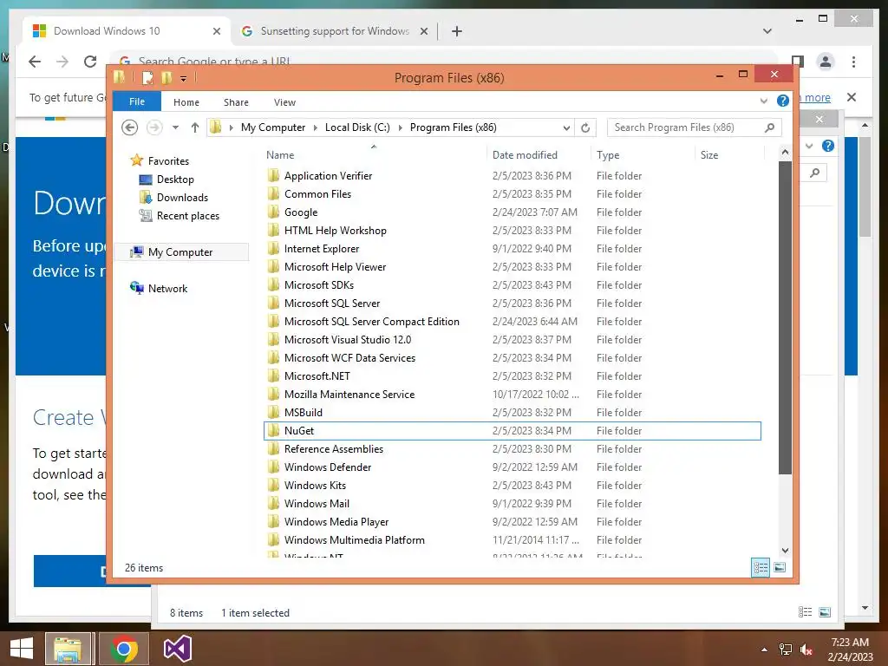Open the Visual Studio taskbar icon
This screenshot has height=666, width=888.
coord(177,649)
